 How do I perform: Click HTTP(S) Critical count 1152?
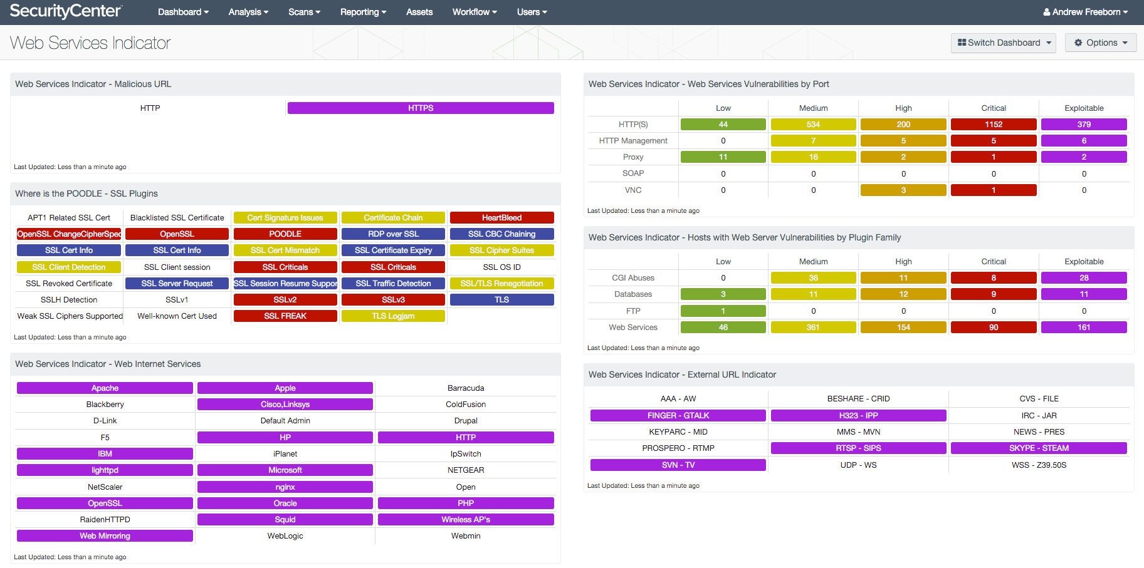click(994, 125)
